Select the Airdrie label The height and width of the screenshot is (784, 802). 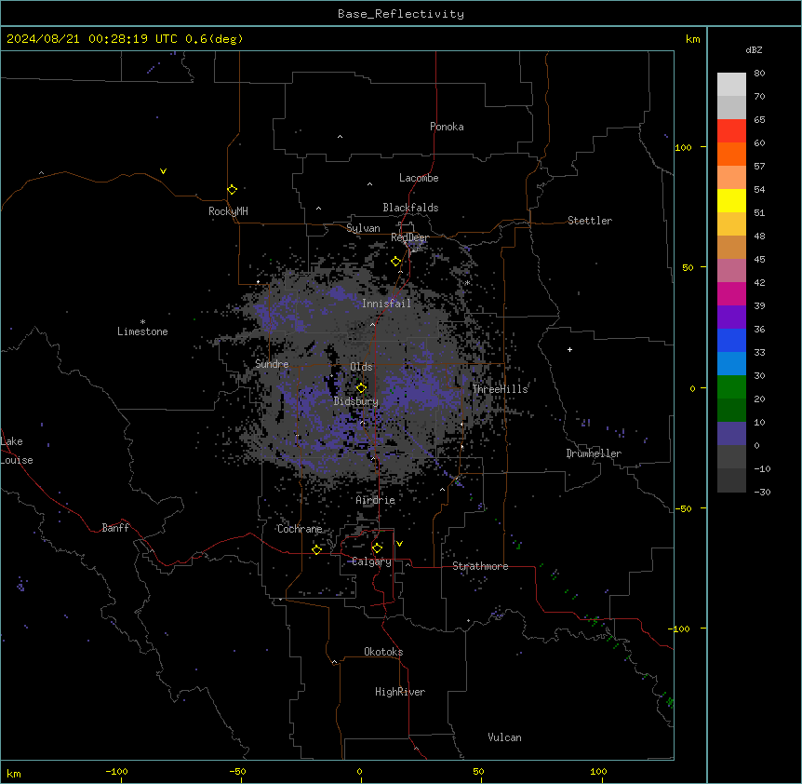point(375,500)
